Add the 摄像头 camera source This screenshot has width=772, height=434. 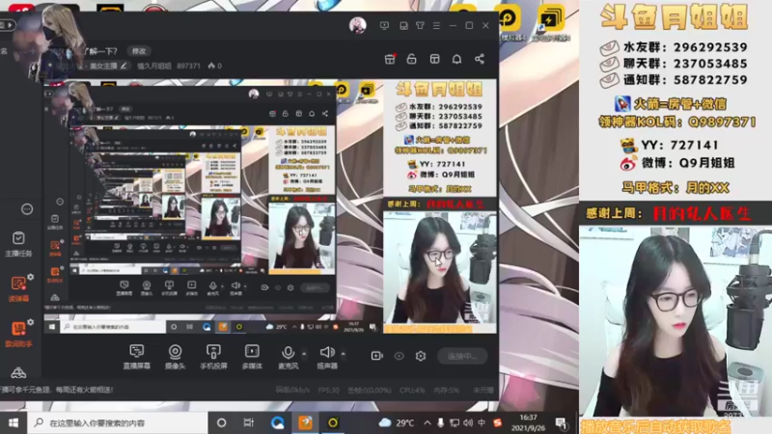[x=175, y=357]
